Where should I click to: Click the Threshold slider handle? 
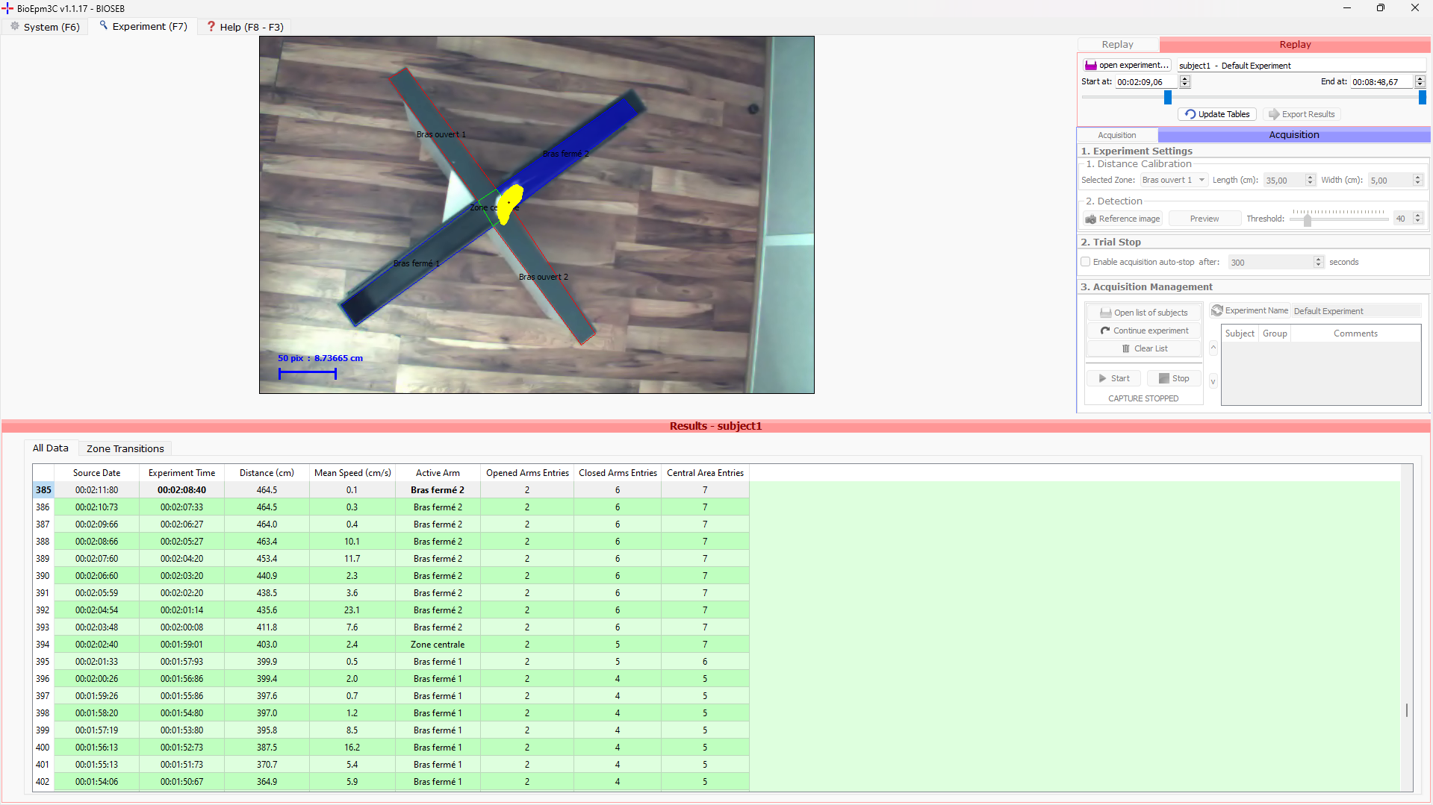point(1307,220)
